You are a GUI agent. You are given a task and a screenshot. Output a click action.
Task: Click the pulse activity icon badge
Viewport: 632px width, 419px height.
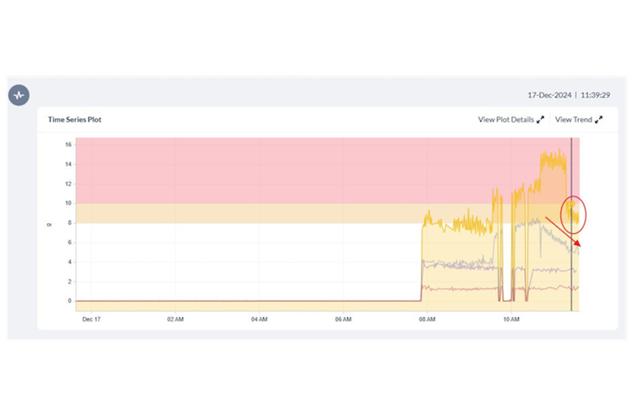point(19,95)
